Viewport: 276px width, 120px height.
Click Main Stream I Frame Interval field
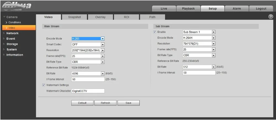click(x=88, y=79)
